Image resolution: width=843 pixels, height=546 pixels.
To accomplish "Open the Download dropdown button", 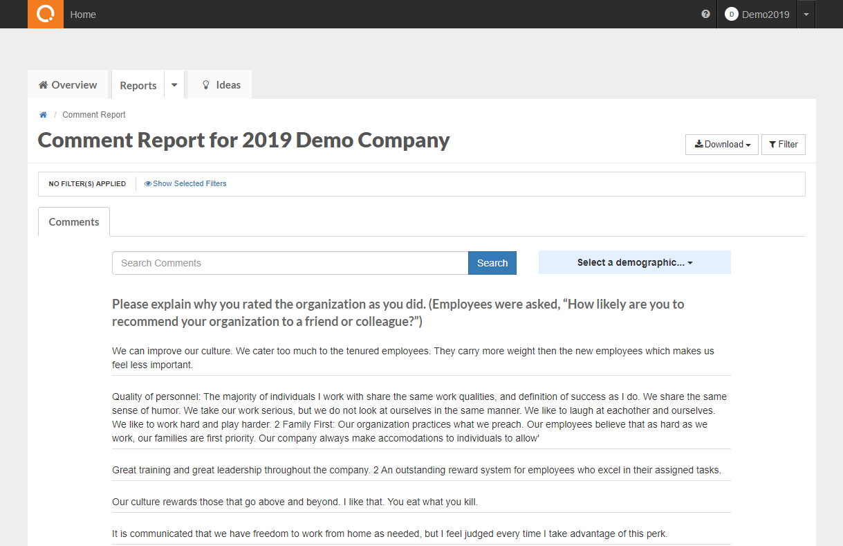I will (x=721, y=145).
